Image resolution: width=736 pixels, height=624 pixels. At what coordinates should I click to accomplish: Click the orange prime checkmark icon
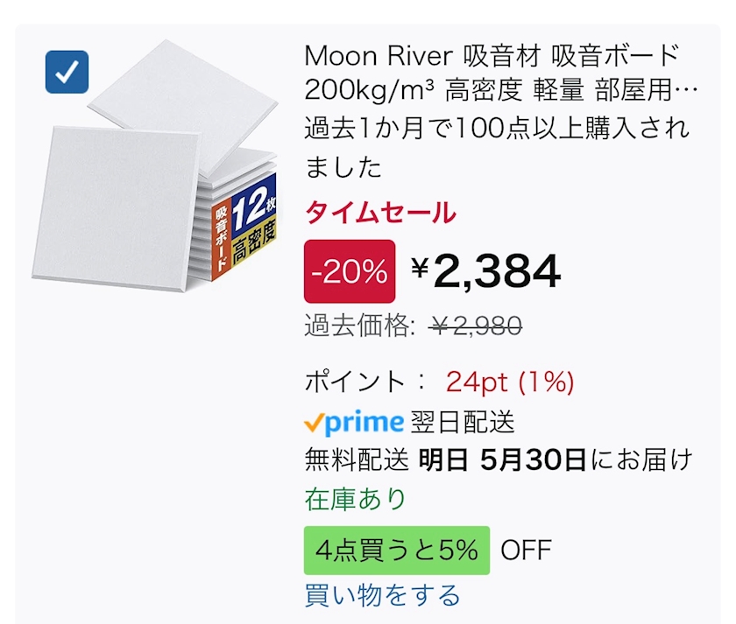313,423
